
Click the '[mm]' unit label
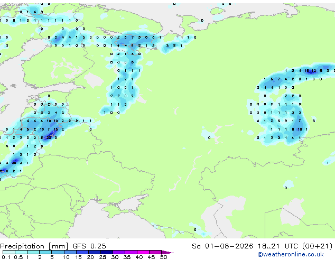58,246
